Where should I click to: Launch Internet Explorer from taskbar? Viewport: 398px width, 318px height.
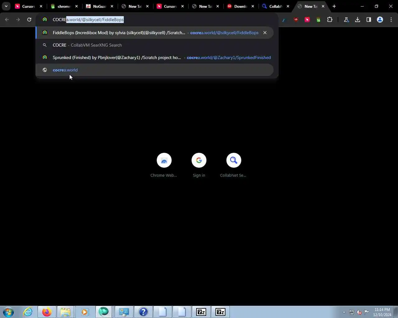28,312
